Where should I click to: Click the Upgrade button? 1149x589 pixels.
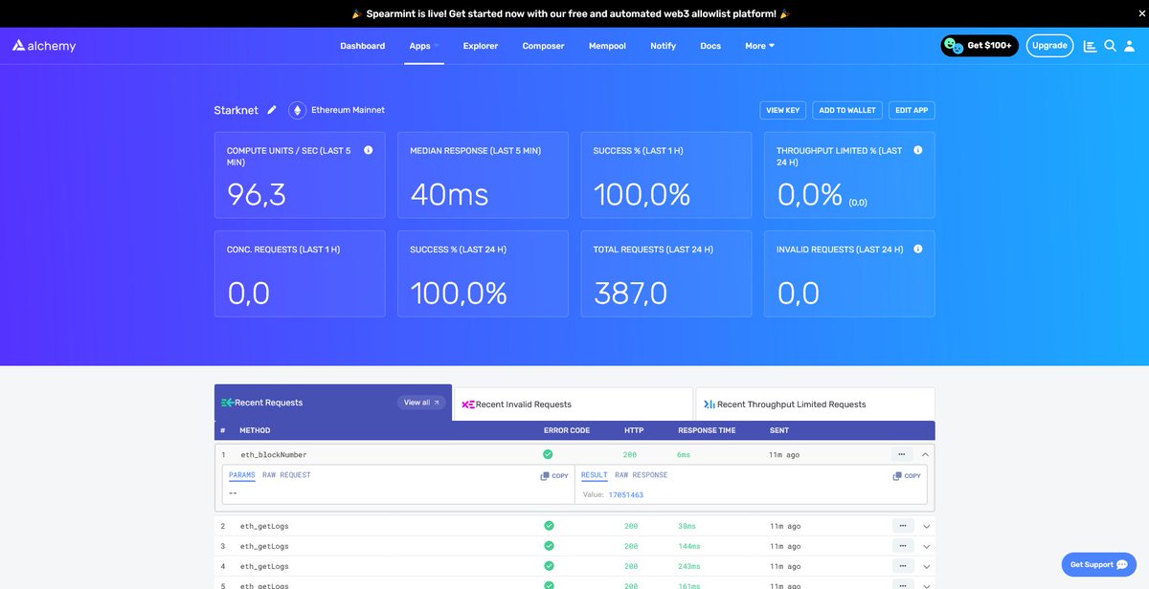[x=1049, y=46]
